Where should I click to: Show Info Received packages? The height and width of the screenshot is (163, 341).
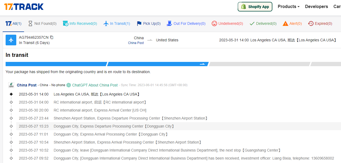click(80, 23)
